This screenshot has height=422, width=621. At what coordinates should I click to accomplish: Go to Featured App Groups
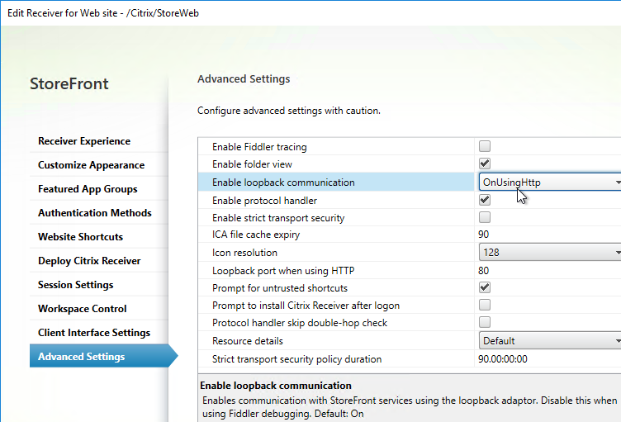point(88,189)
